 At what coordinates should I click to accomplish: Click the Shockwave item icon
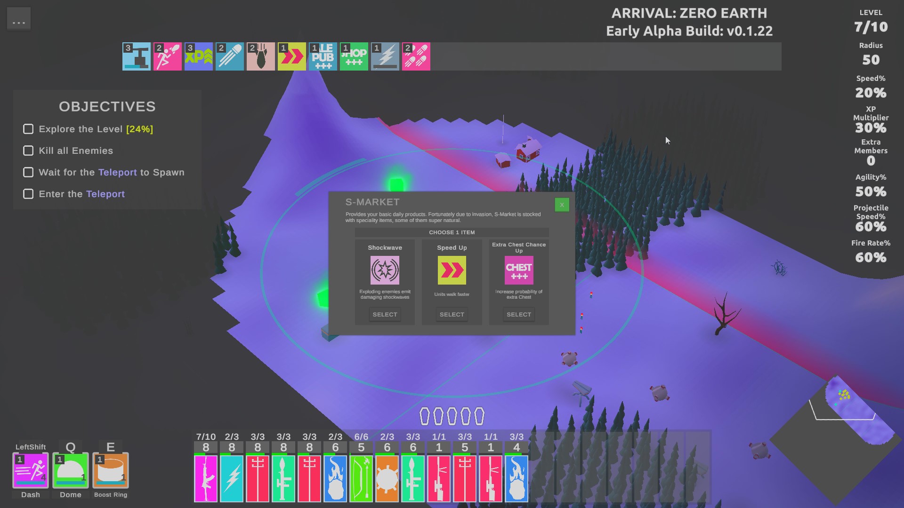[x=385, y=270]
